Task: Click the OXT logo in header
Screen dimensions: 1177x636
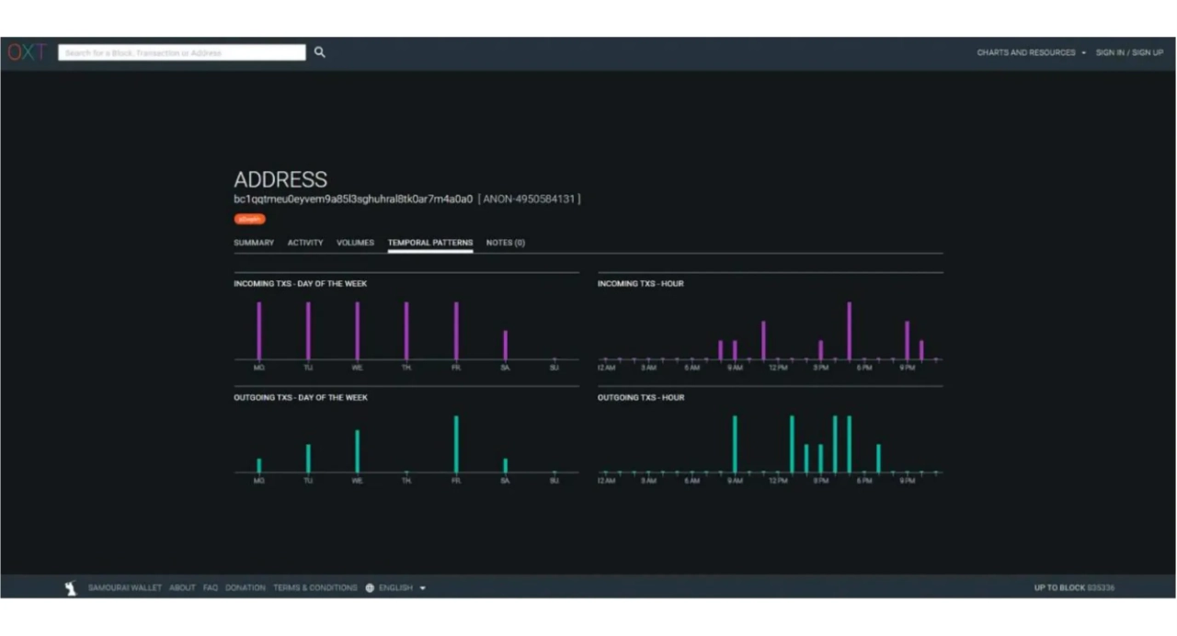Action: [x=26, y=52]
